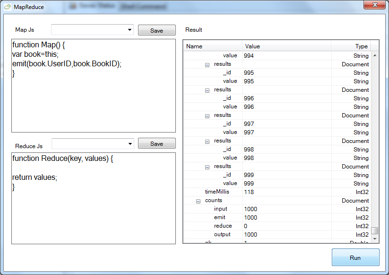Image resolution: width=389 pixels, height=275 pixels.
Task: Click the emit(book.UserID,book.BookID) code line
Action: [x=67, y=64]
